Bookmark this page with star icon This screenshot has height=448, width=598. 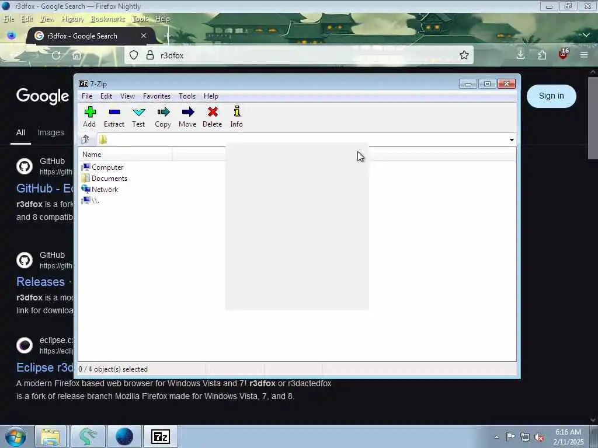(464, 55)
